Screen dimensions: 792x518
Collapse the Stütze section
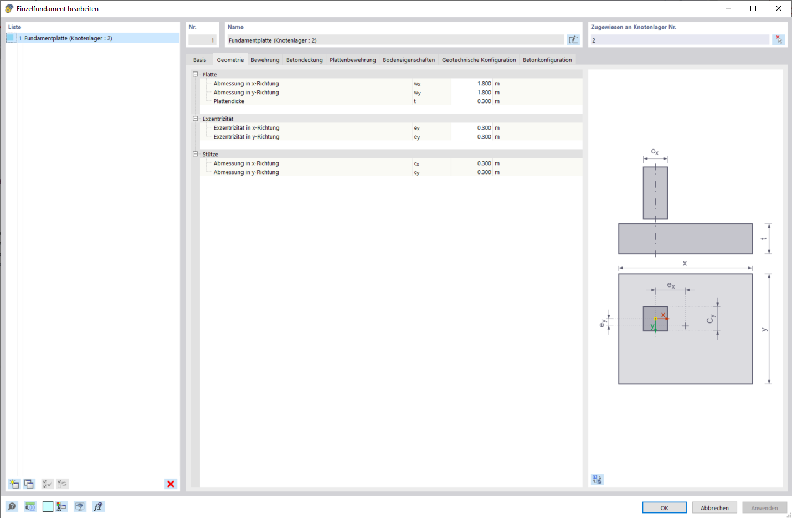(x=195, y=154)
